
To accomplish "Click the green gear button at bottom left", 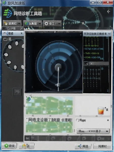I will click(9, 146).
